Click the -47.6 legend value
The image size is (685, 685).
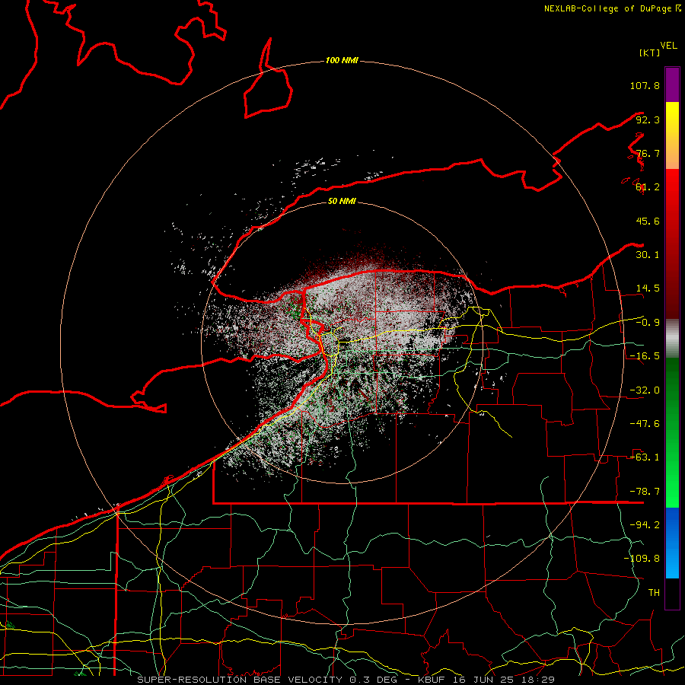[x=645, y=424]
